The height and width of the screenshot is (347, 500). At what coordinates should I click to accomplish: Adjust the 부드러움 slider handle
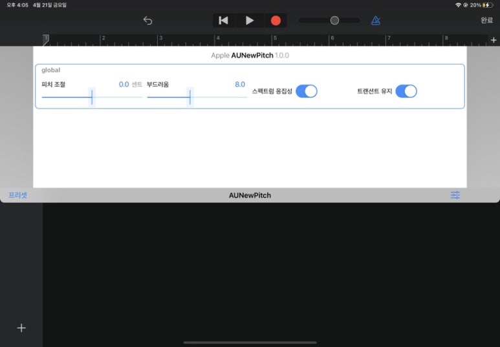pyautogui.click(x=190, y=97)
